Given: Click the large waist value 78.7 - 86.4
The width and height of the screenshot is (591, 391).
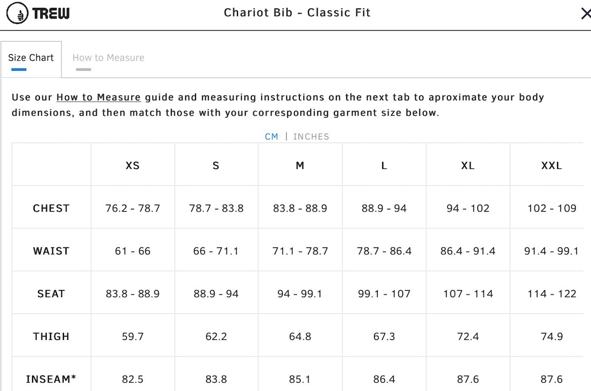Looking at the screenshot, I should pyautogui.click(x=384, y=251).
